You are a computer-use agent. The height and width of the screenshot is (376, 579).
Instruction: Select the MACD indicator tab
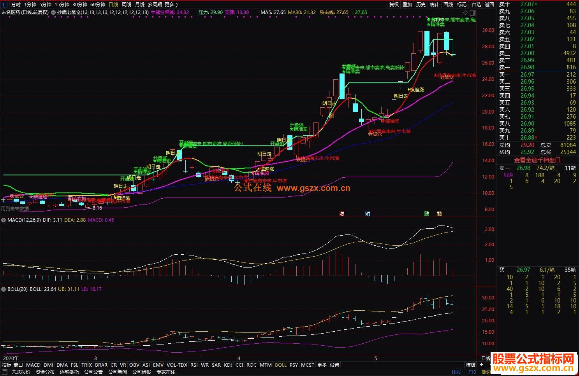pyautogui.click(x=33, y=365)
